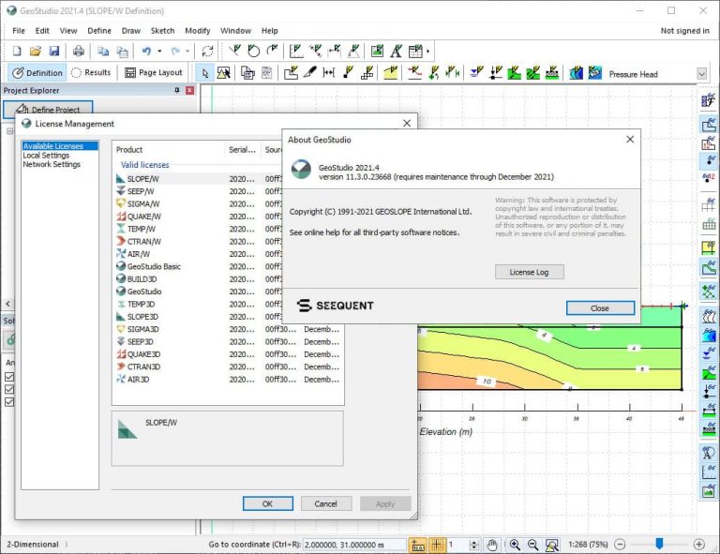Open the Define menu
Viewport: 720px width, 554px height.
point(99,31)
